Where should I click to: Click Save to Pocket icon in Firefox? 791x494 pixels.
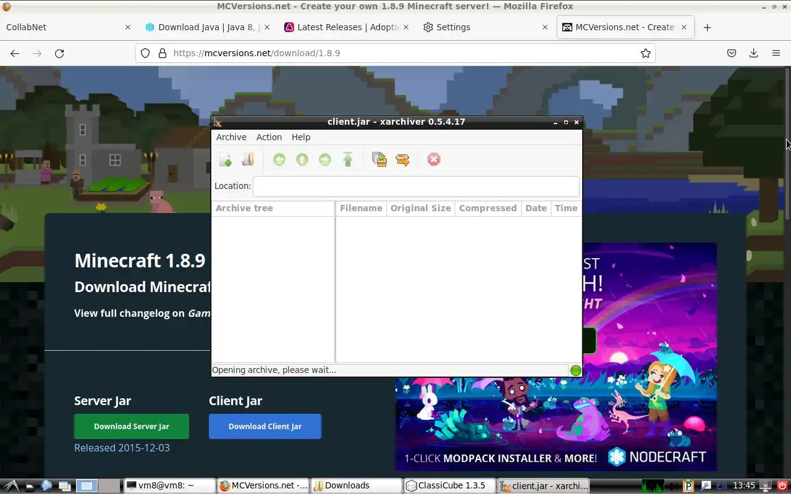[x=732, y=53]
